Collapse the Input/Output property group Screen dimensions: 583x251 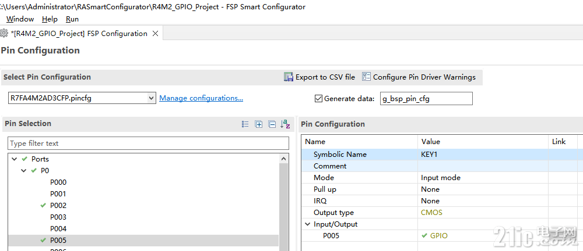(x=307, y=224)
